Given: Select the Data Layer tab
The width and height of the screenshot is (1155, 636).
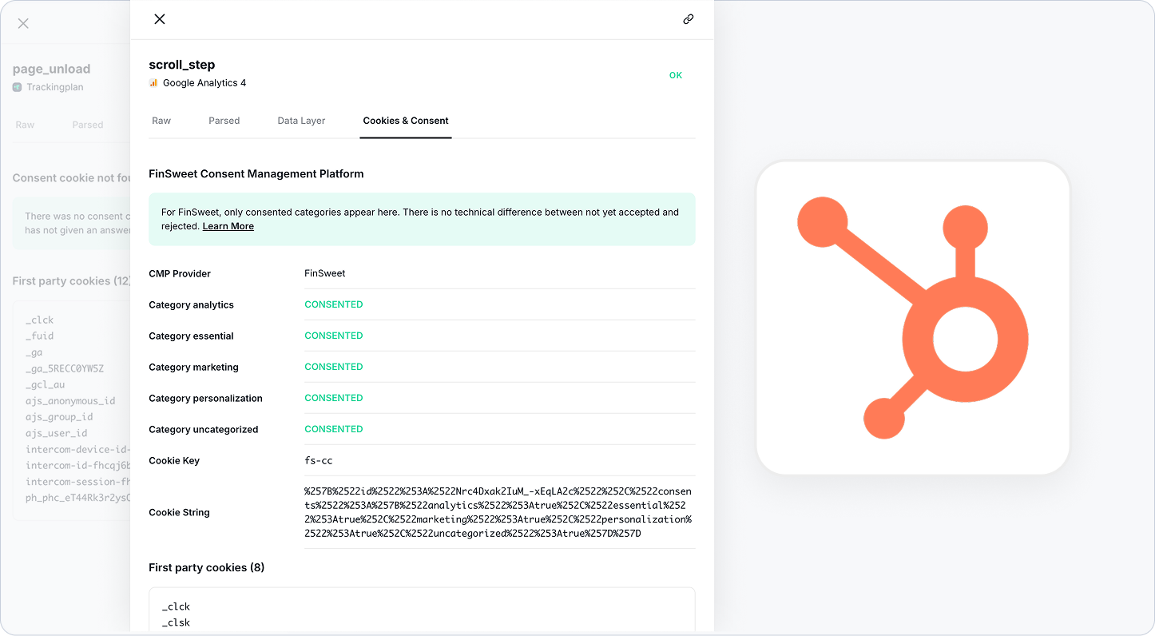Looking at the screenshot, I should click(x=301, y=121).
